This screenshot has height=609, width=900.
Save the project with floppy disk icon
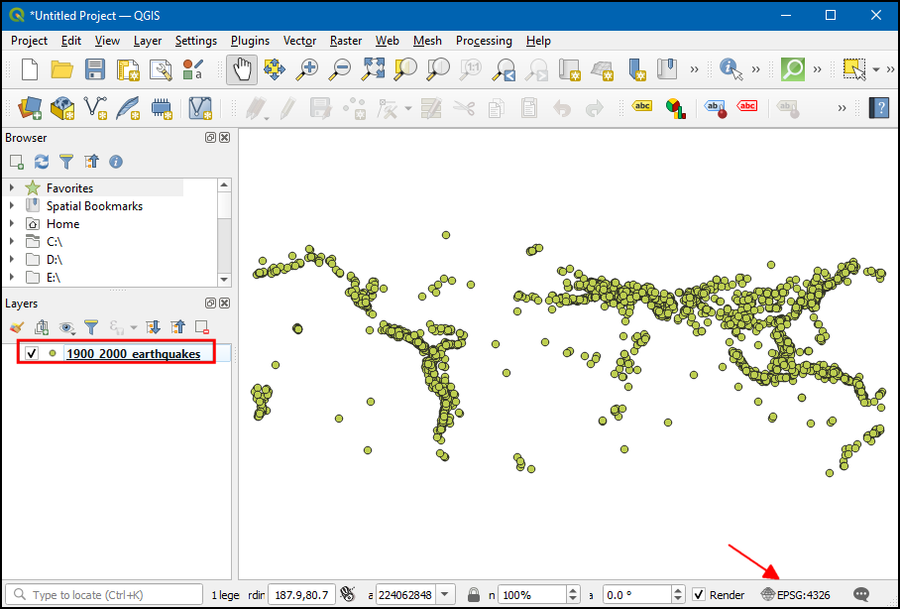point(95,69)
